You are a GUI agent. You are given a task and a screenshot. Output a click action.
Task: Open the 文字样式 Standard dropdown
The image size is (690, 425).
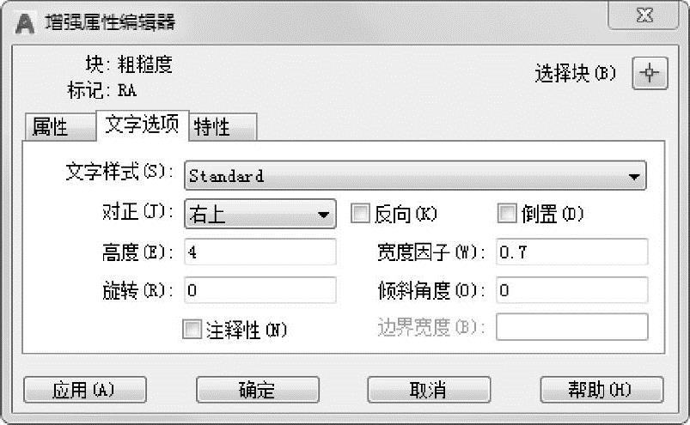(x=416, y=176)
